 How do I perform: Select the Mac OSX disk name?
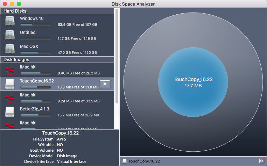[x=29, y=46]
